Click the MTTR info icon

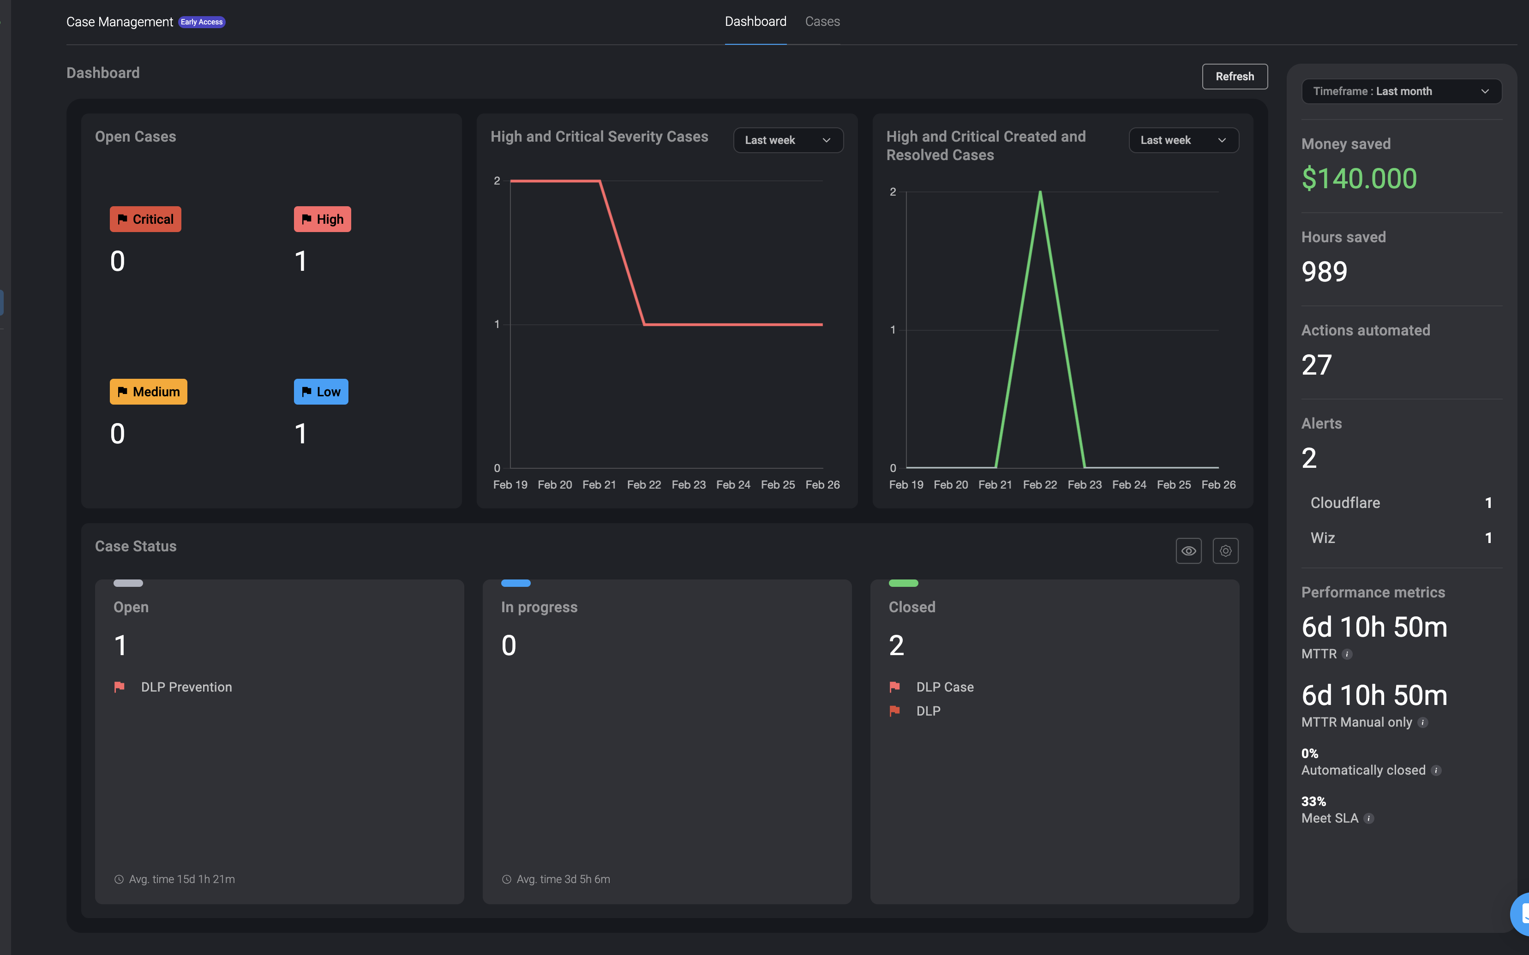tap(1347, 654)
